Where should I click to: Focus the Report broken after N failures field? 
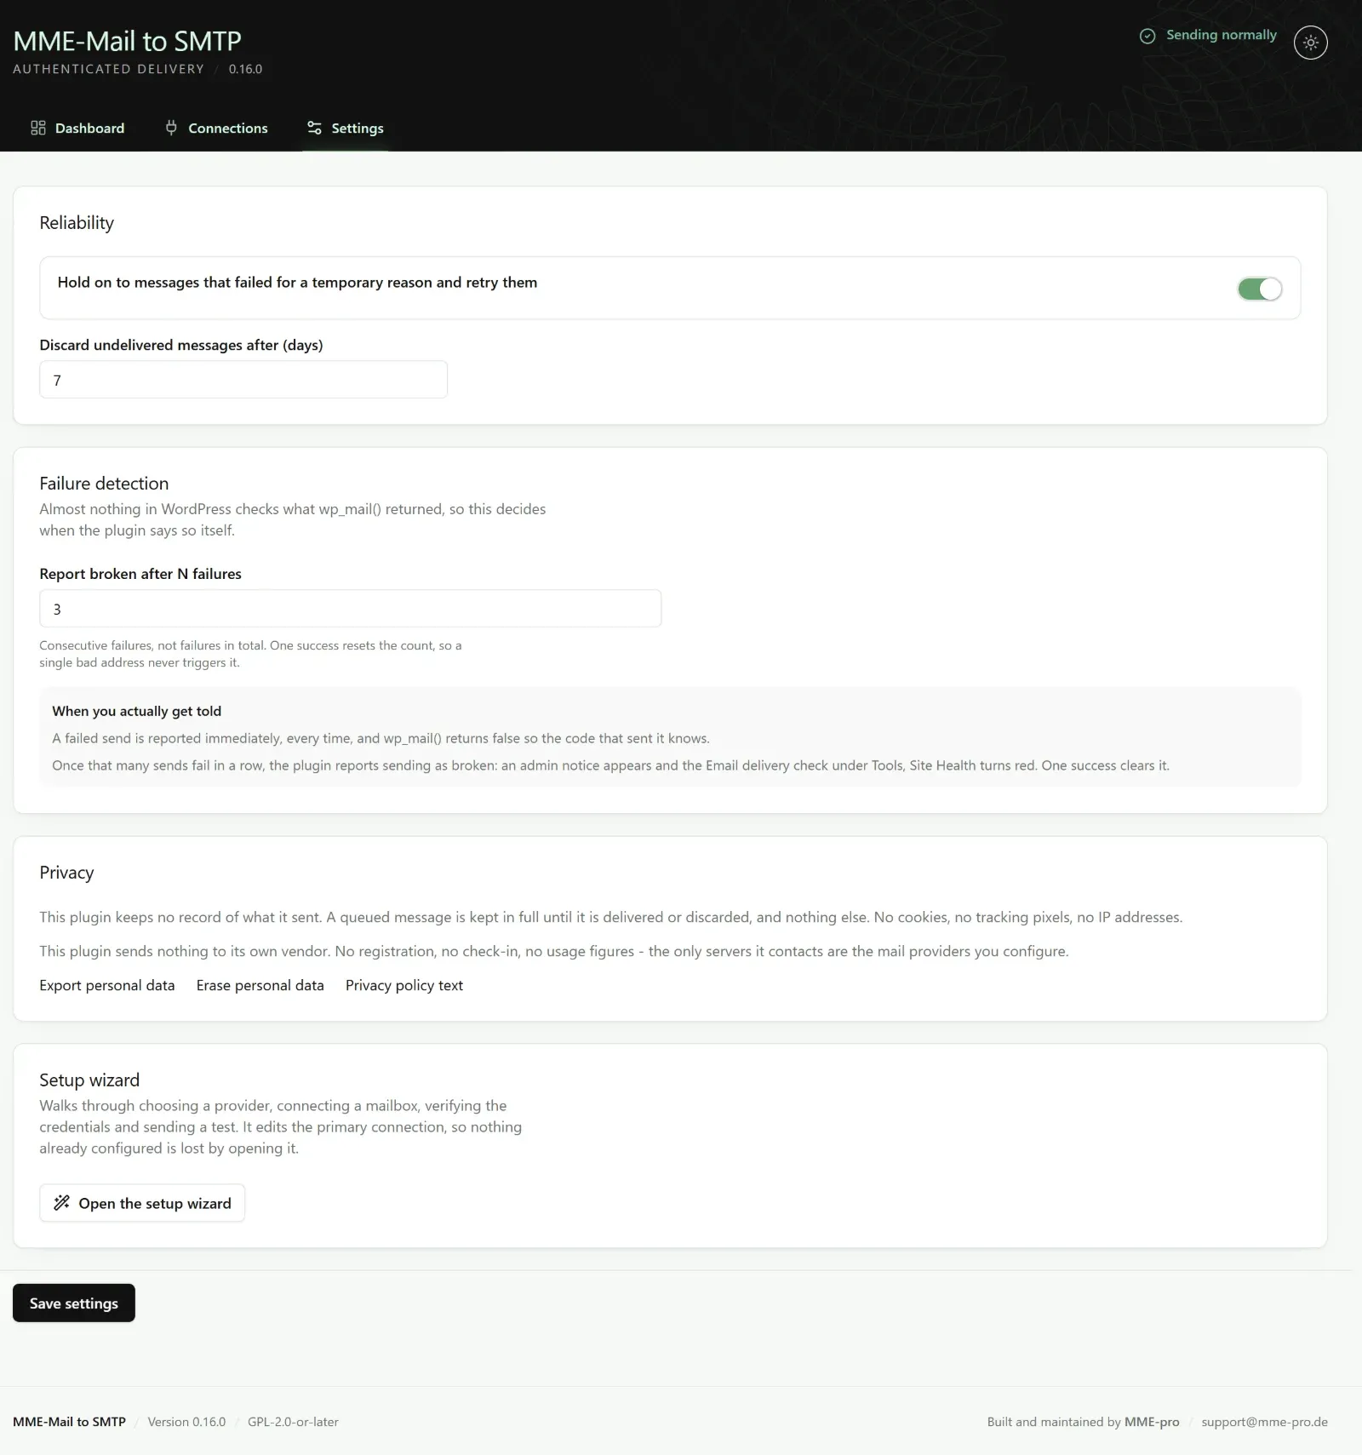click(x=350, y=609)
